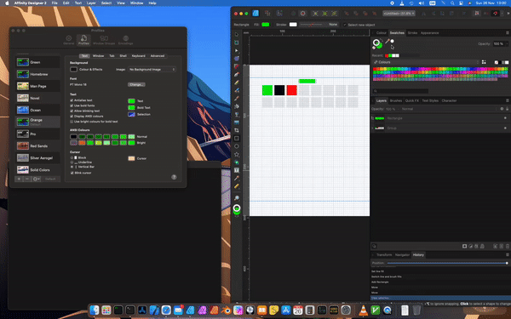Screen dimensions: 511x319
Task: Click the Fill colour swatch in context toolbar
Action: pyautogui.click(x=266, y=25)
